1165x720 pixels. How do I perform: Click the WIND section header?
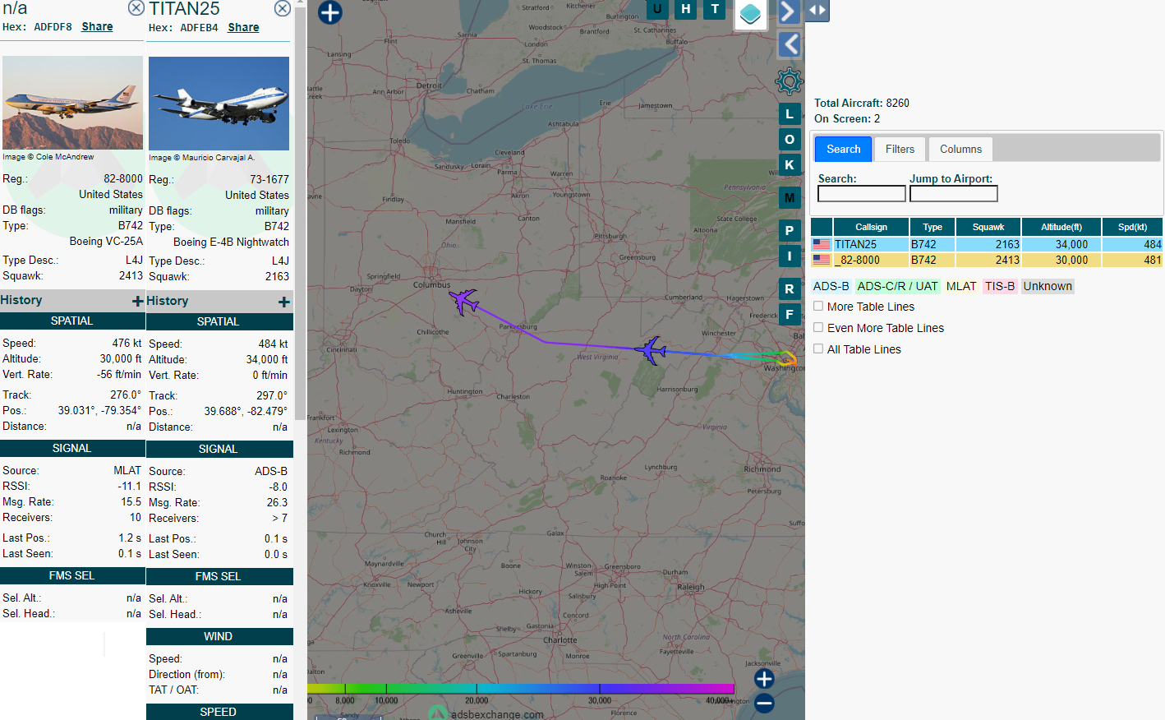(219, 636)
